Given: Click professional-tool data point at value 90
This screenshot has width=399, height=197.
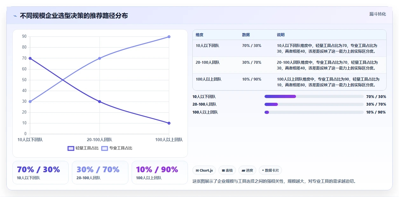Looking at the screenshot, I should [x=169, y=37].
